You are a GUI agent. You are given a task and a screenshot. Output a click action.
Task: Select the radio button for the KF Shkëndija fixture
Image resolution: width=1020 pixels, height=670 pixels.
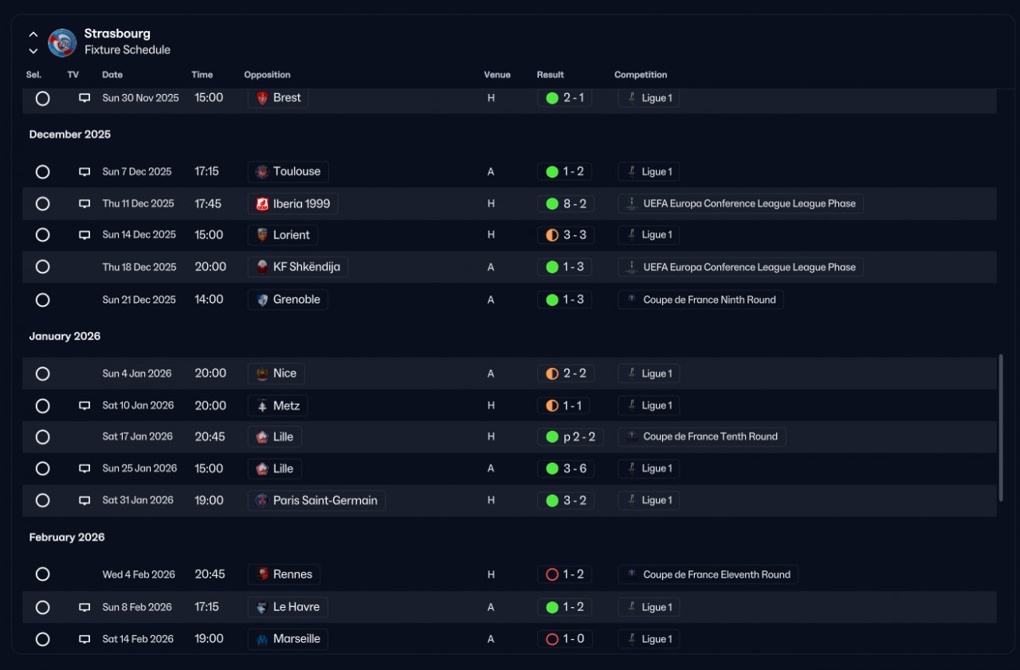(x=43, y=267)
